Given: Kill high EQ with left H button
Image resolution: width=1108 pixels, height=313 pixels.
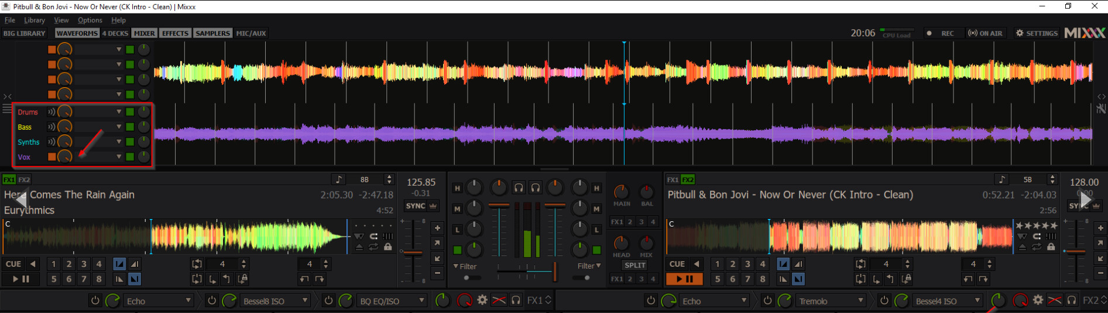Looking at the screenshot, I should pos(457,188).
